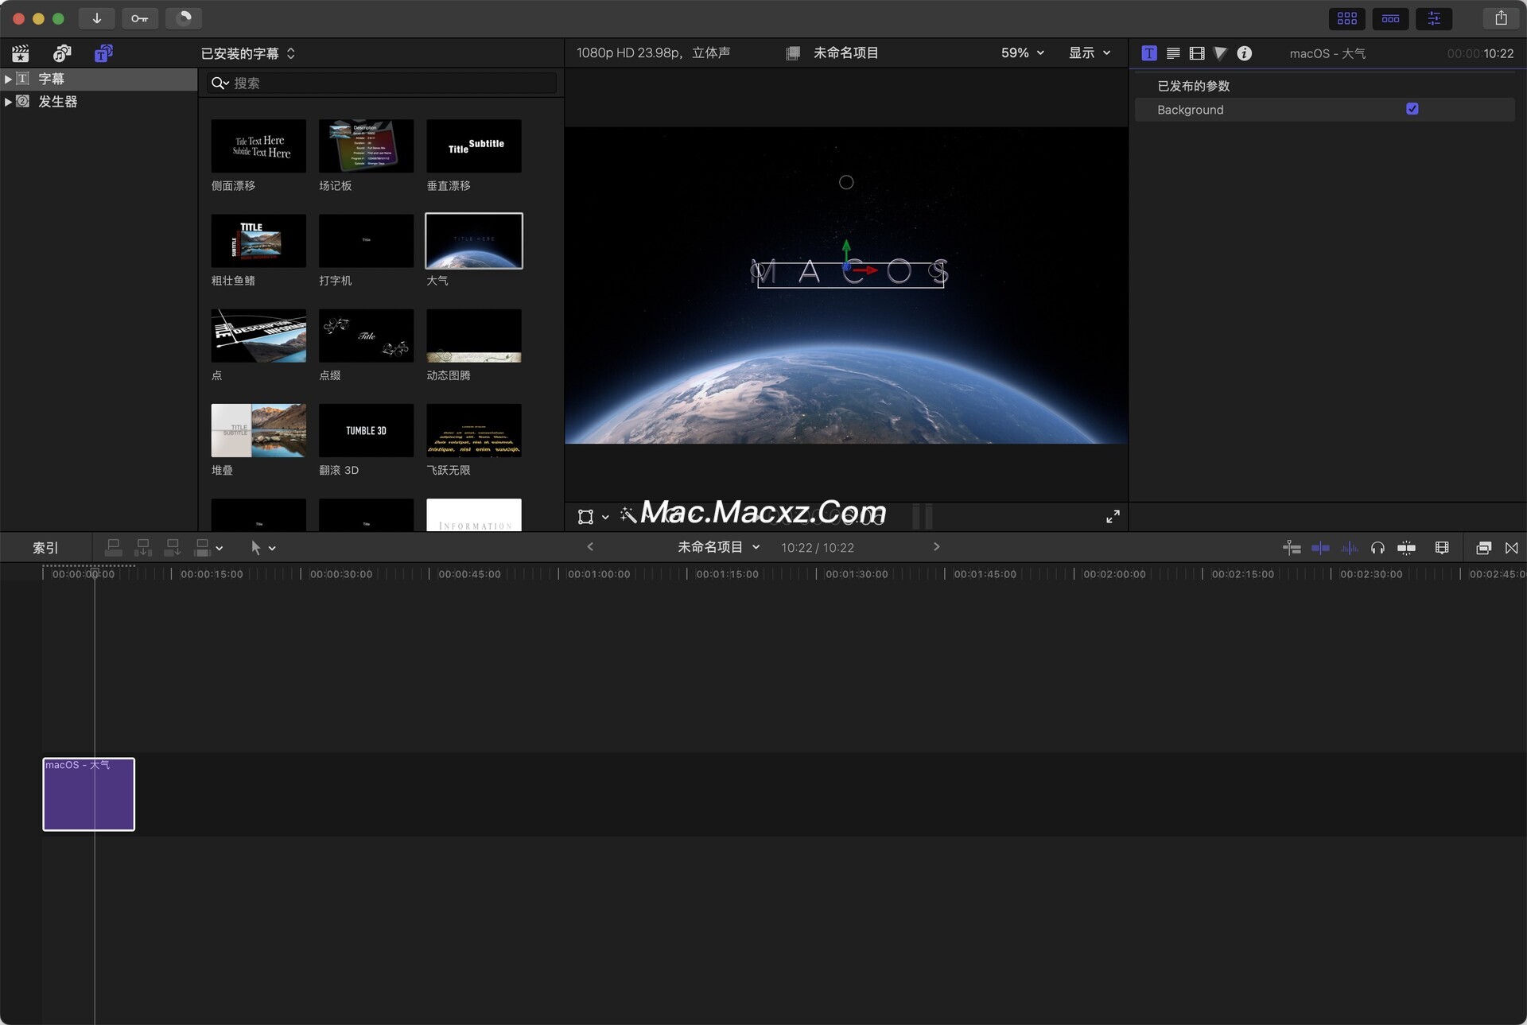Click the connect clip to storyline icon
The height and width of the screenshot is (1025, 1527).
pyautogui.click(x=114, y=547)
